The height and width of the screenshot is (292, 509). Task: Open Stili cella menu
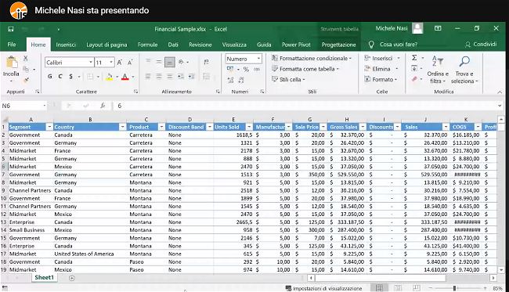coord(288,79)
